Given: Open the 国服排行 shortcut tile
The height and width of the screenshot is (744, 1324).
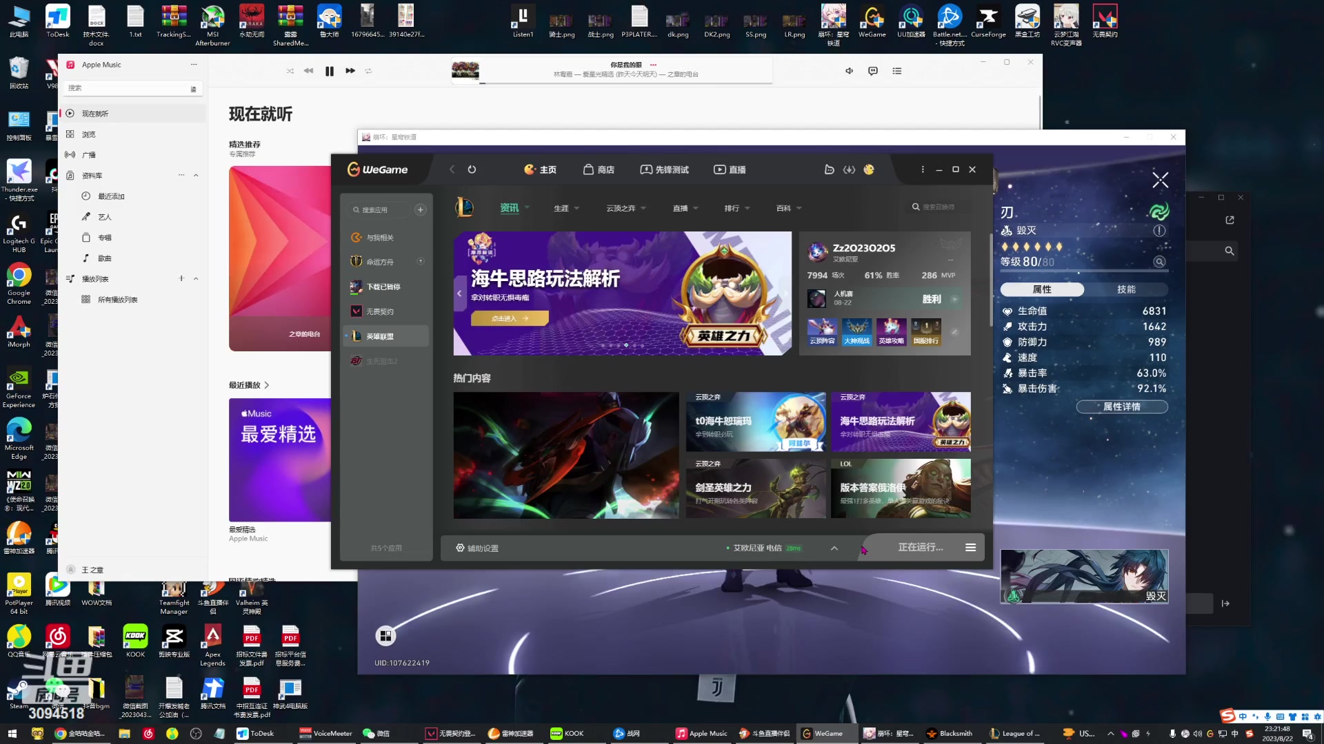Looking at the screenshot, I should coord(926,332).
